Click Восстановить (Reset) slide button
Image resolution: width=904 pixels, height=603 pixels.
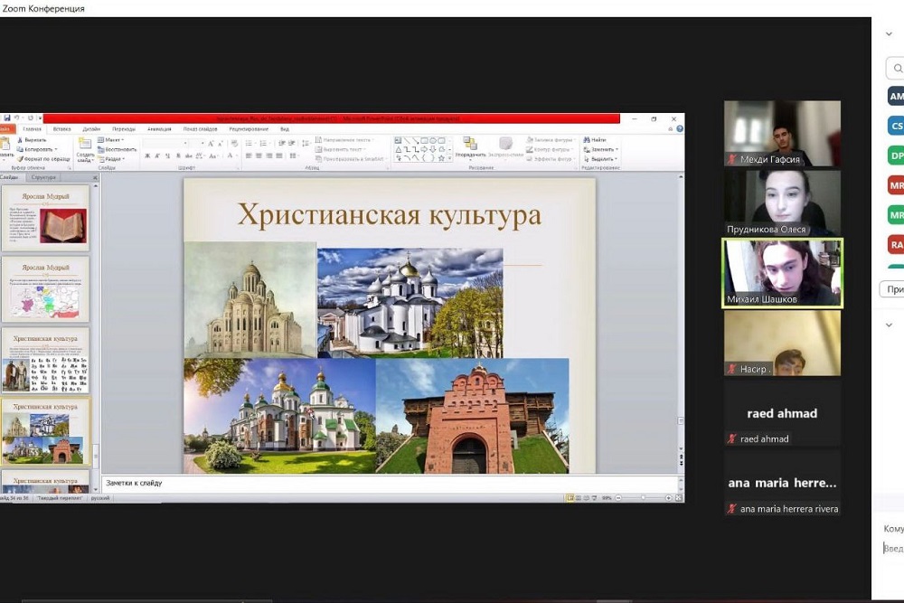tap(118, 149)
